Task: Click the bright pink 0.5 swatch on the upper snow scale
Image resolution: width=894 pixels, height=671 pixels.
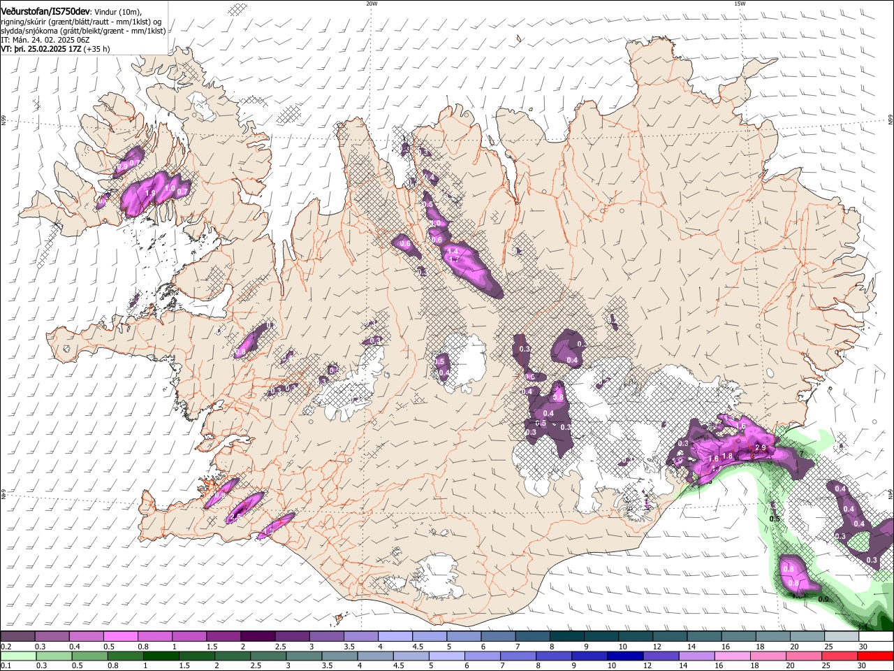Action: tap(119, 637)
